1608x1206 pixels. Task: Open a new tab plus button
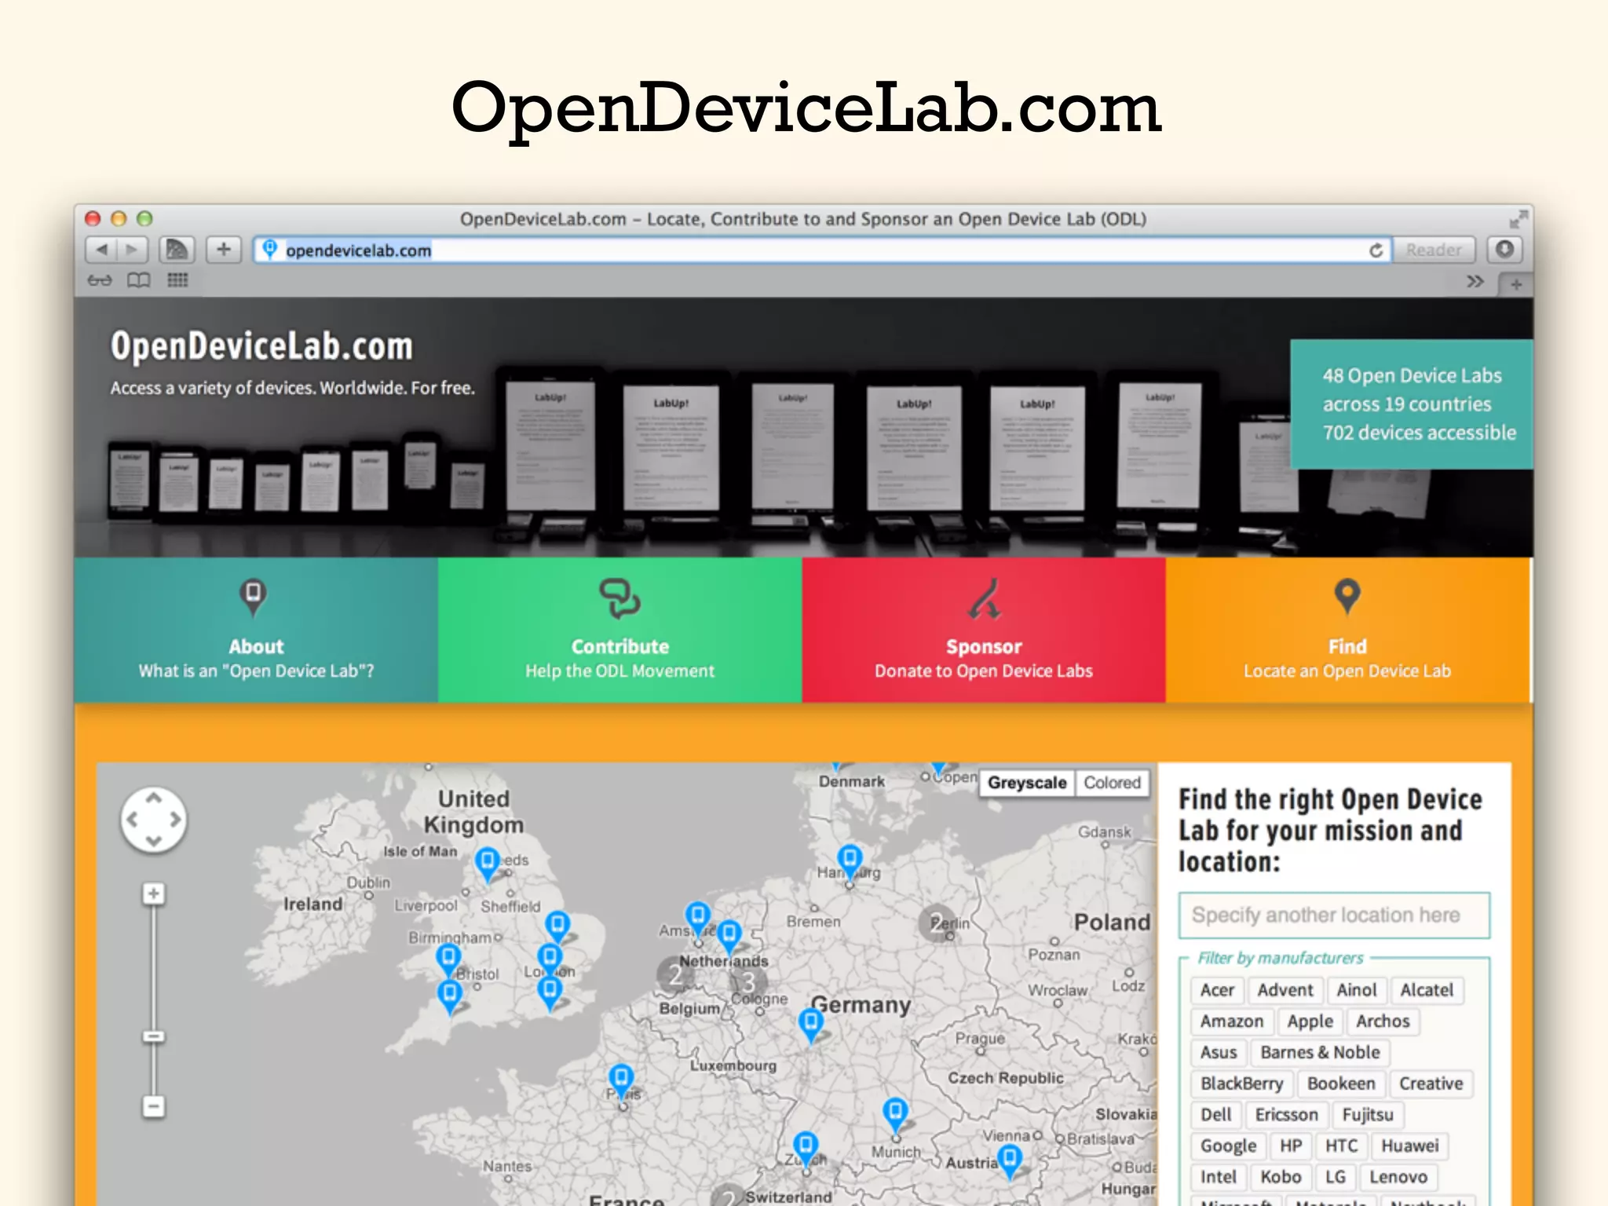pos(1516,284)
